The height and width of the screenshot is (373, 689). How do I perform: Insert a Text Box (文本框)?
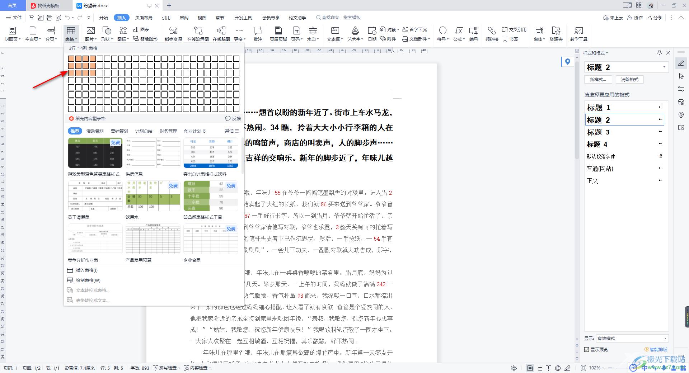(x=334, y=34)
